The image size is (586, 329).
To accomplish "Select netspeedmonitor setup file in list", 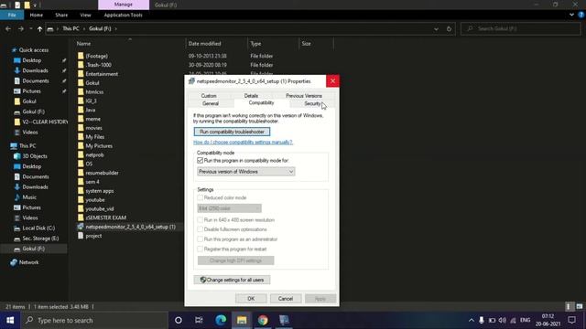I will pyautogui.click(x=130, y=227).
